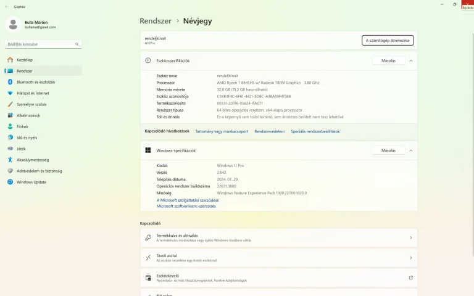Click the Rendszer monitor icon
The height and width of the screenshot is (296, 474).
10,71
